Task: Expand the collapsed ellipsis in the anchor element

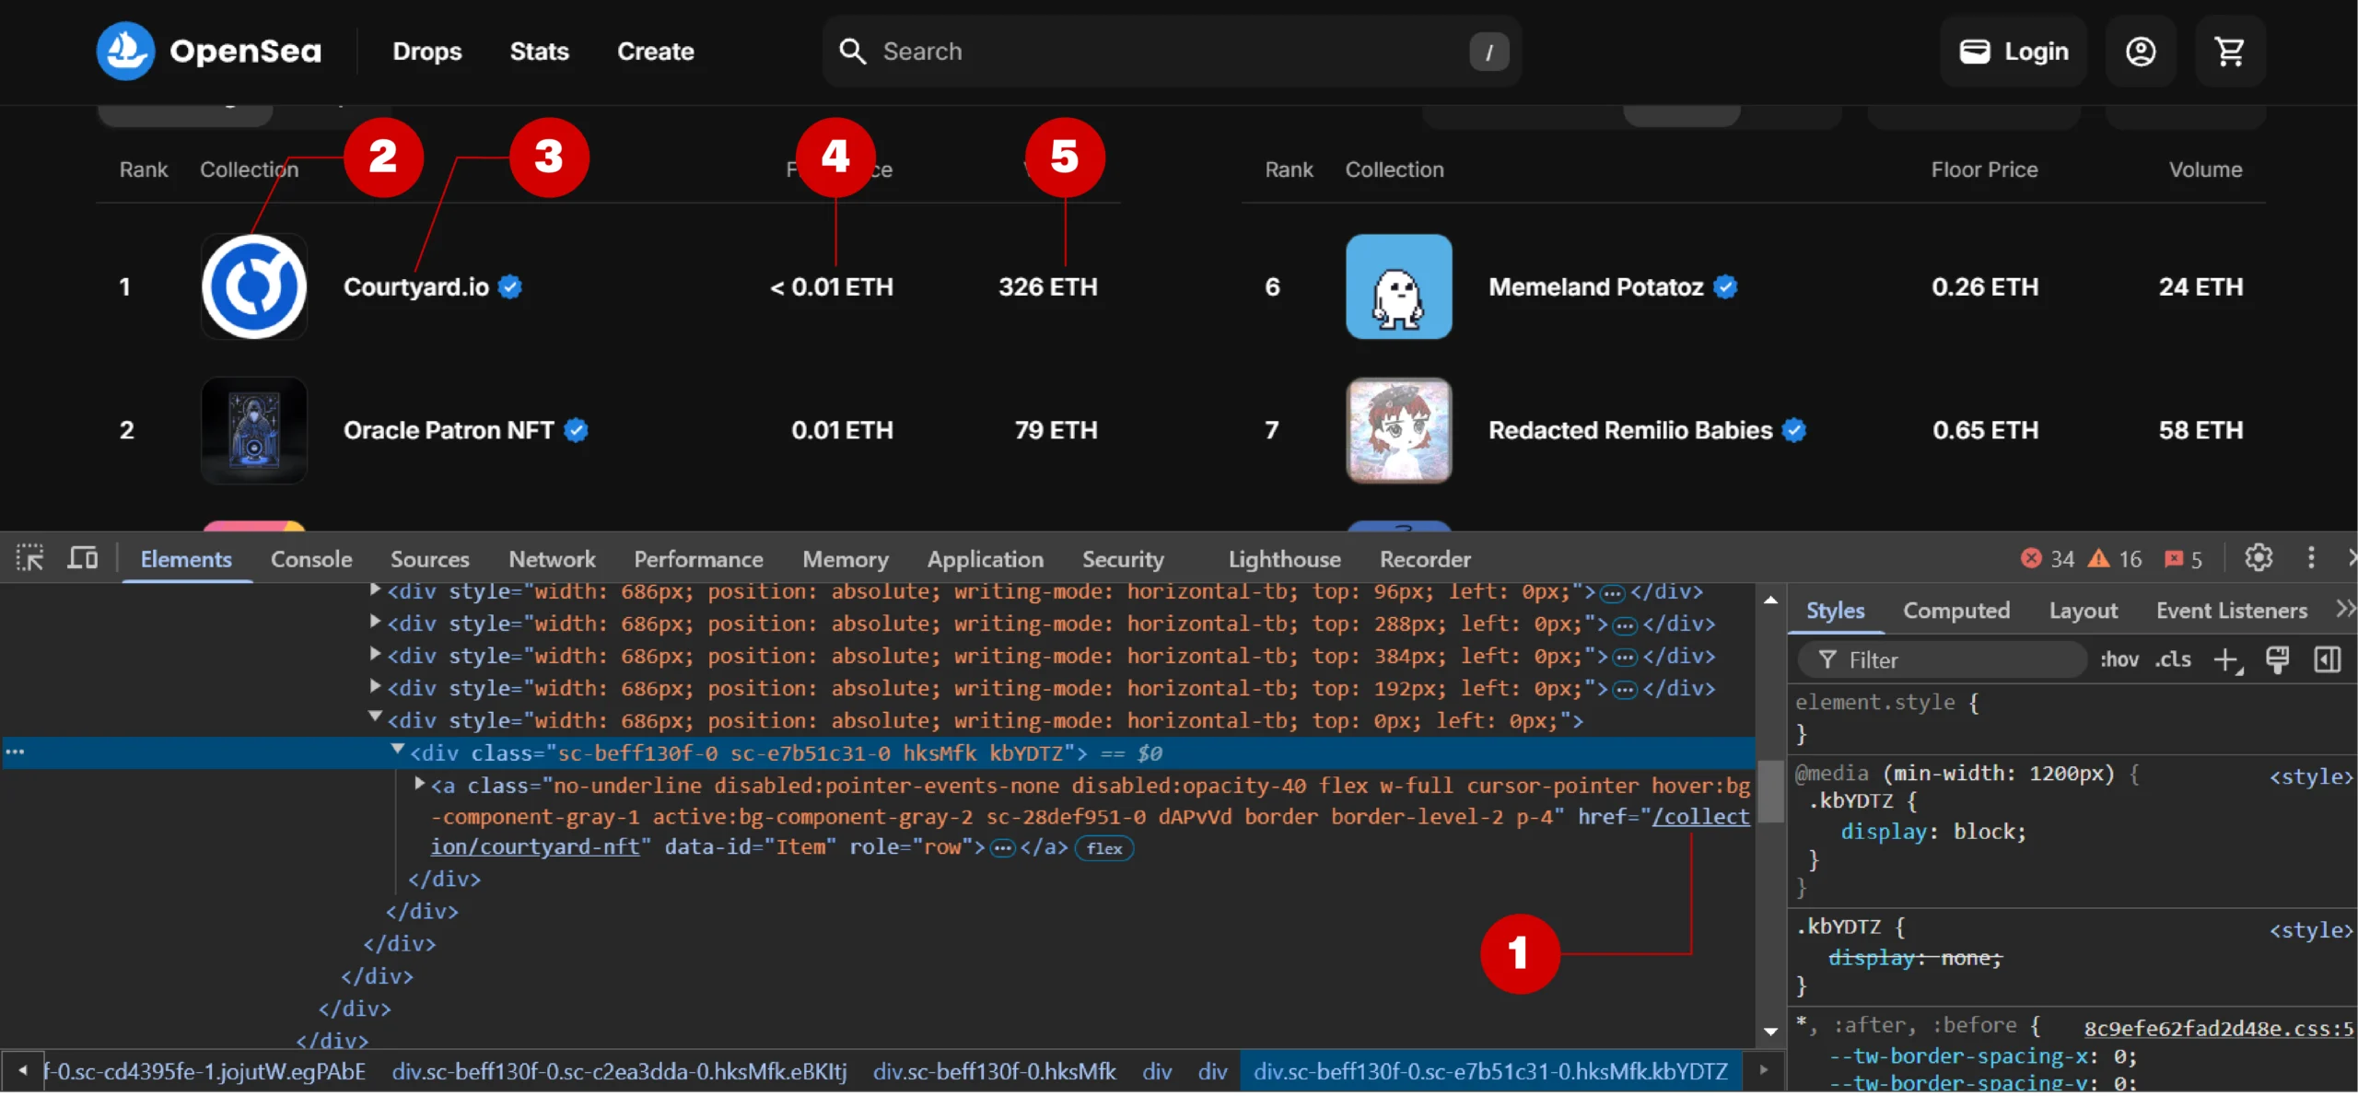Action: click(x=1002, y=849)
